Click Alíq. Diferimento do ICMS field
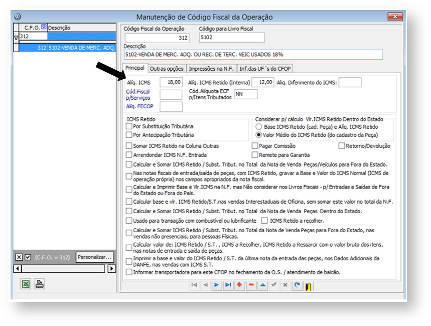 pos(350,82)
